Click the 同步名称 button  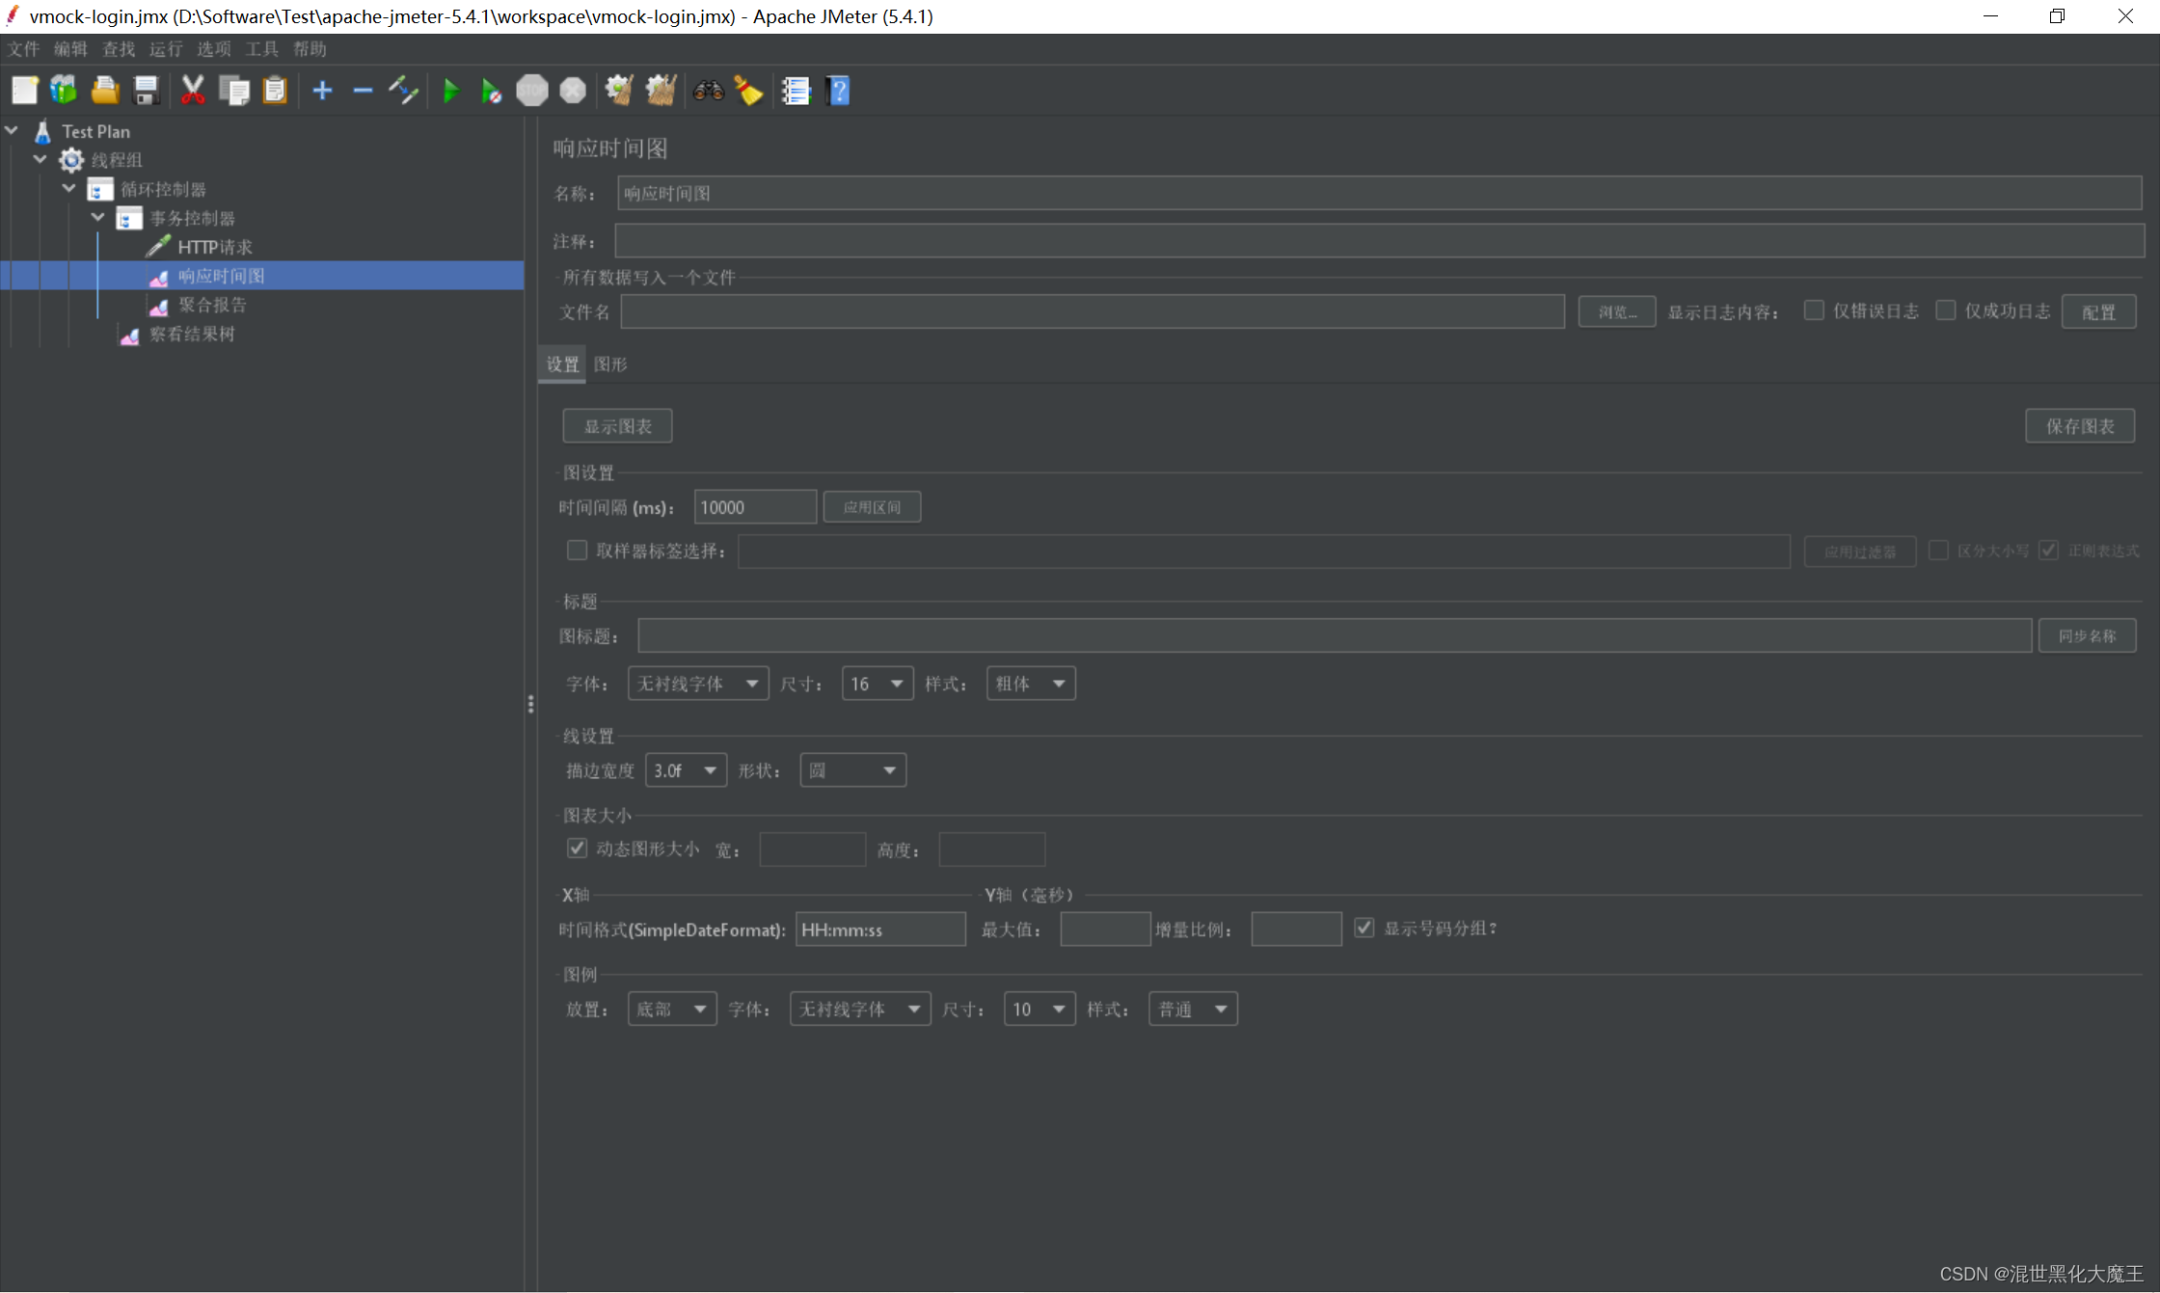pos(2087,635)
